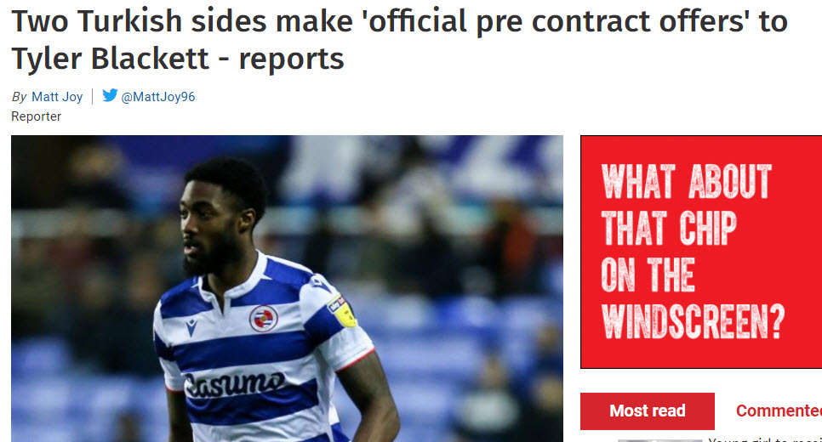Switch to the Commented tab
Image resolution: width=822 pixels, height=442 pixels.
tap(779, 411)
